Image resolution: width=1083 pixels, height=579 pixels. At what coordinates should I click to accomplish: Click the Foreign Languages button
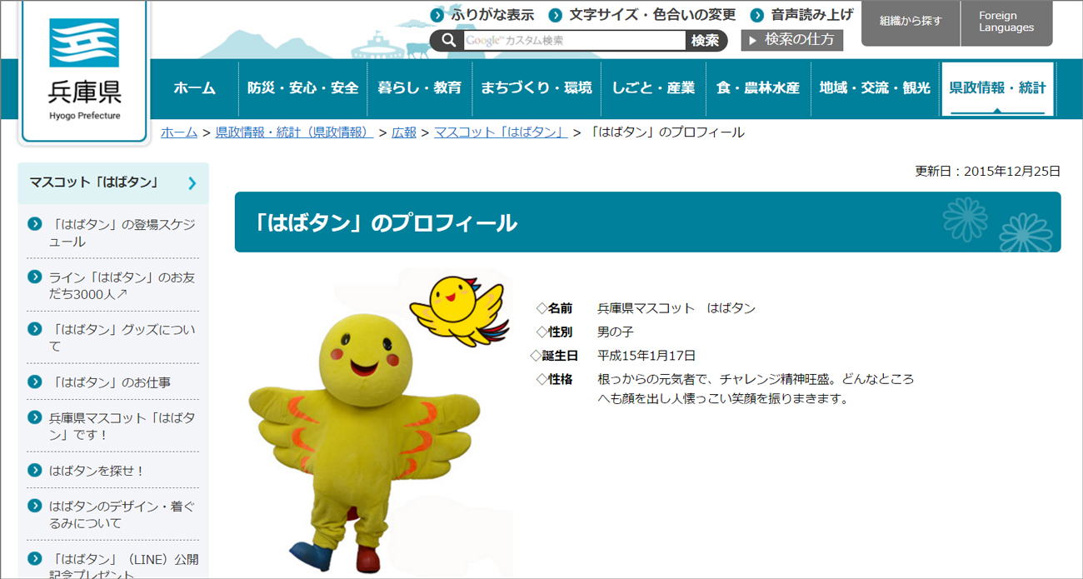(1006, 22)
